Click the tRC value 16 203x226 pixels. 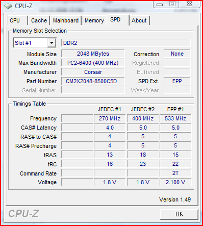click(x=110, y=164)
